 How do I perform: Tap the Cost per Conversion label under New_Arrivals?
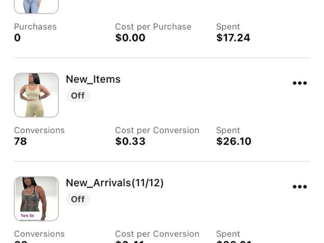click(157, 234)
